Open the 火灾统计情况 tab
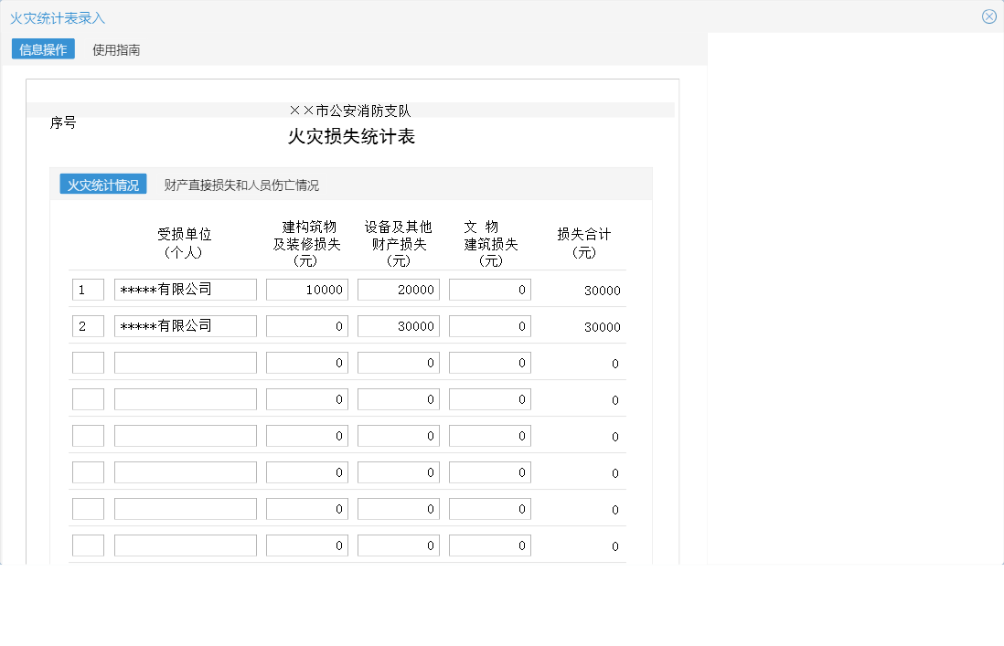 (x=101, y=184)
